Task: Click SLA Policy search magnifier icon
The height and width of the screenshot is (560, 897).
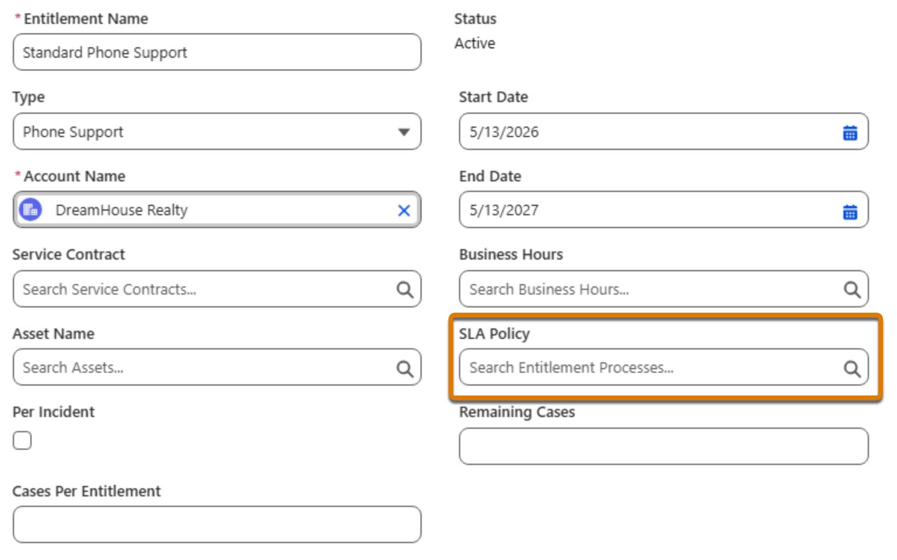Action: pos(851,368)
